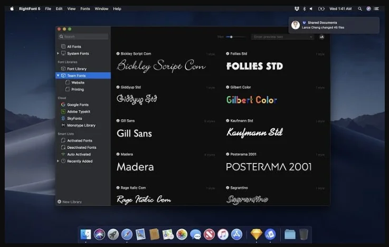This screenshot has width=389, height=247.
Task: Open the View menu
Action: (71, 8)
